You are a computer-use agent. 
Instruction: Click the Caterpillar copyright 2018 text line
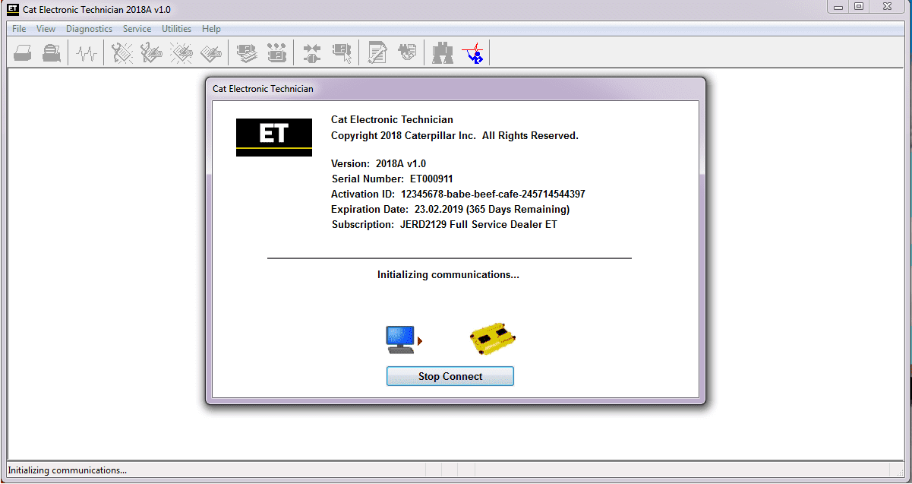coord(455,135)
